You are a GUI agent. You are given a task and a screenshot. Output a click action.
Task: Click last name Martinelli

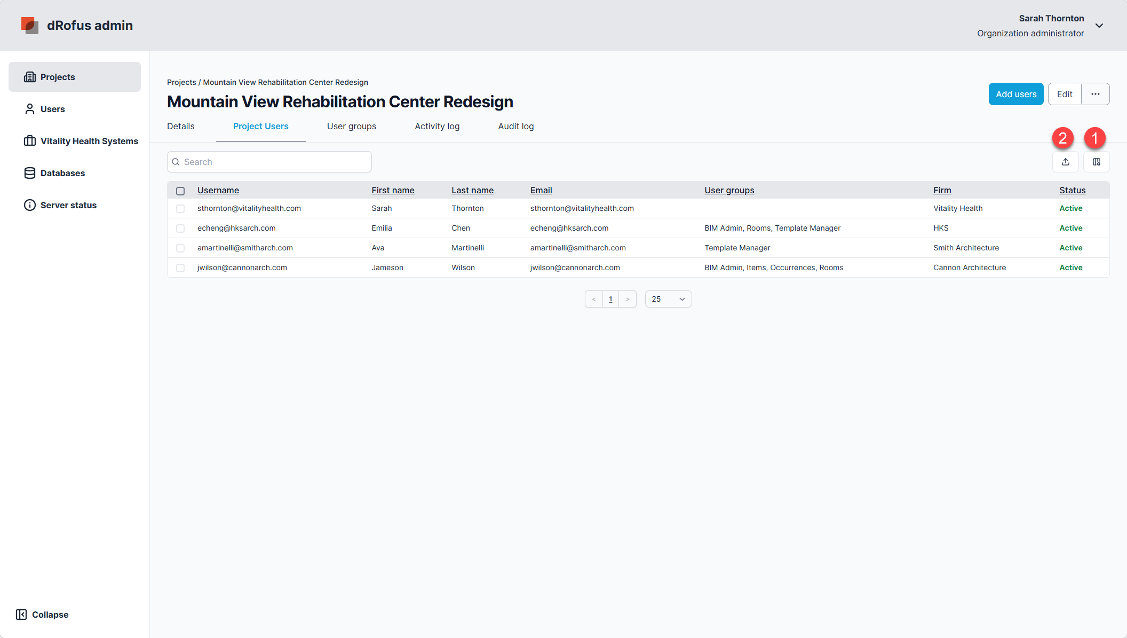click(x=468, y=248)
